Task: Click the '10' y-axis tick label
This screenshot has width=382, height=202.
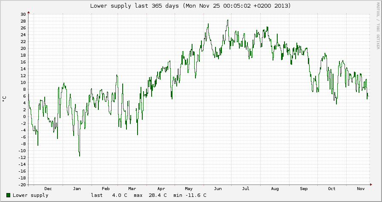Action: tap(23, 82)
